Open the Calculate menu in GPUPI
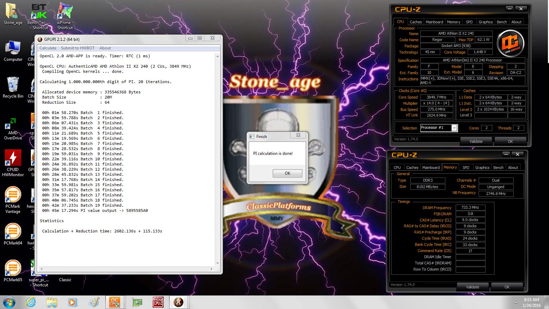The image size is (549, 309). point(48,48)
